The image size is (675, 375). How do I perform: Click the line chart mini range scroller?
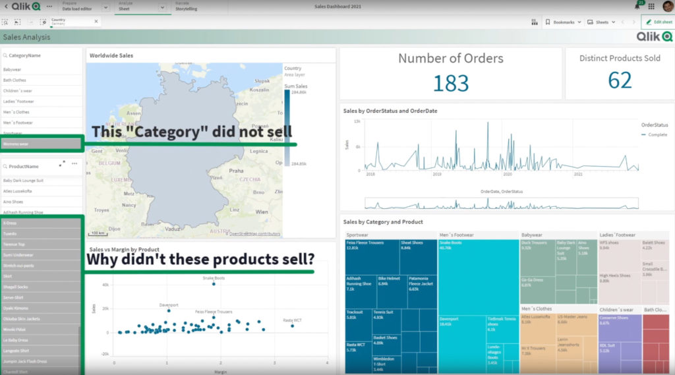[502, 203]
